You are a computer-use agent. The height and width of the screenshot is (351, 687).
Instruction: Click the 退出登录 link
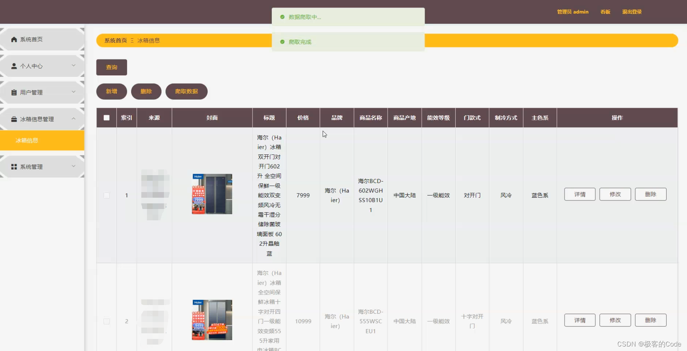click(x=632, y=12)
